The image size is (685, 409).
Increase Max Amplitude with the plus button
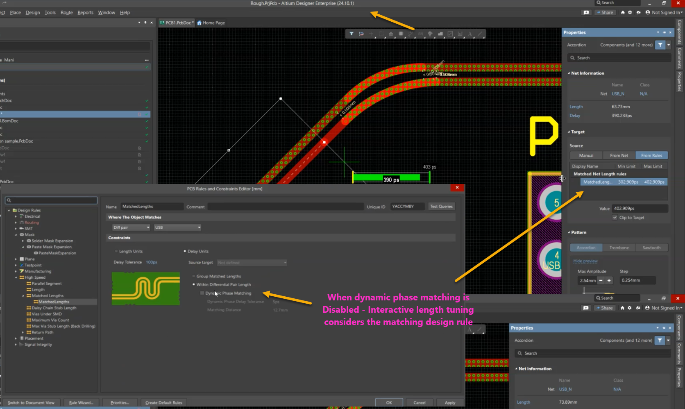pyautogui.click(x=609, y=280)
